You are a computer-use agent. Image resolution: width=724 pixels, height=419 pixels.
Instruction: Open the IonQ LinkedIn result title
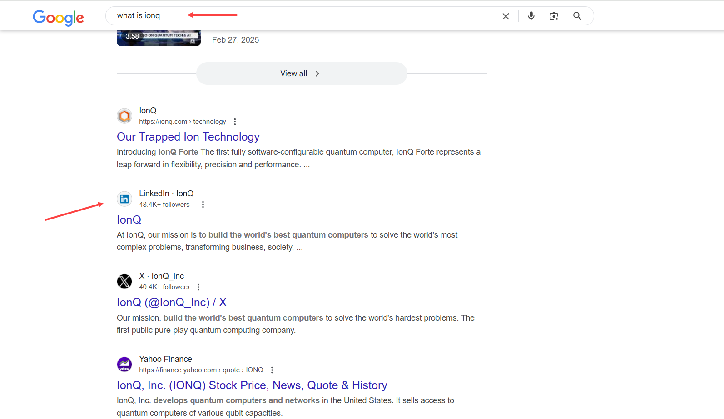tap(129, 220)
